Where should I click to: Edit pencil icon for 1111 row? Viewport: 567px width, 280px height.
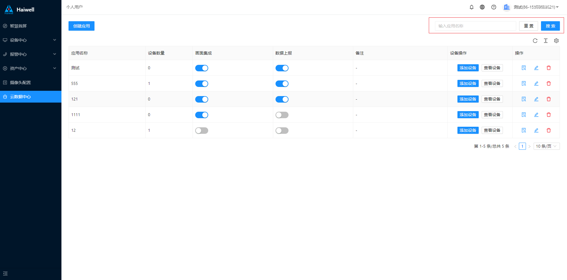pos(536,115)
